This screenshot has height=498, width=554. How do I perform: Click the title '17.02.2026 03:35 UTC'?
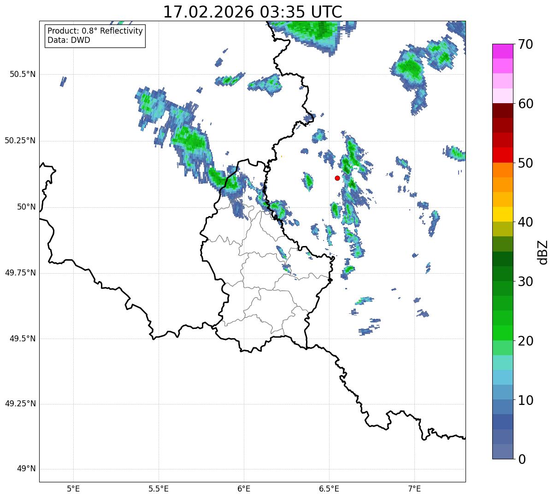(x=253, y=12)
